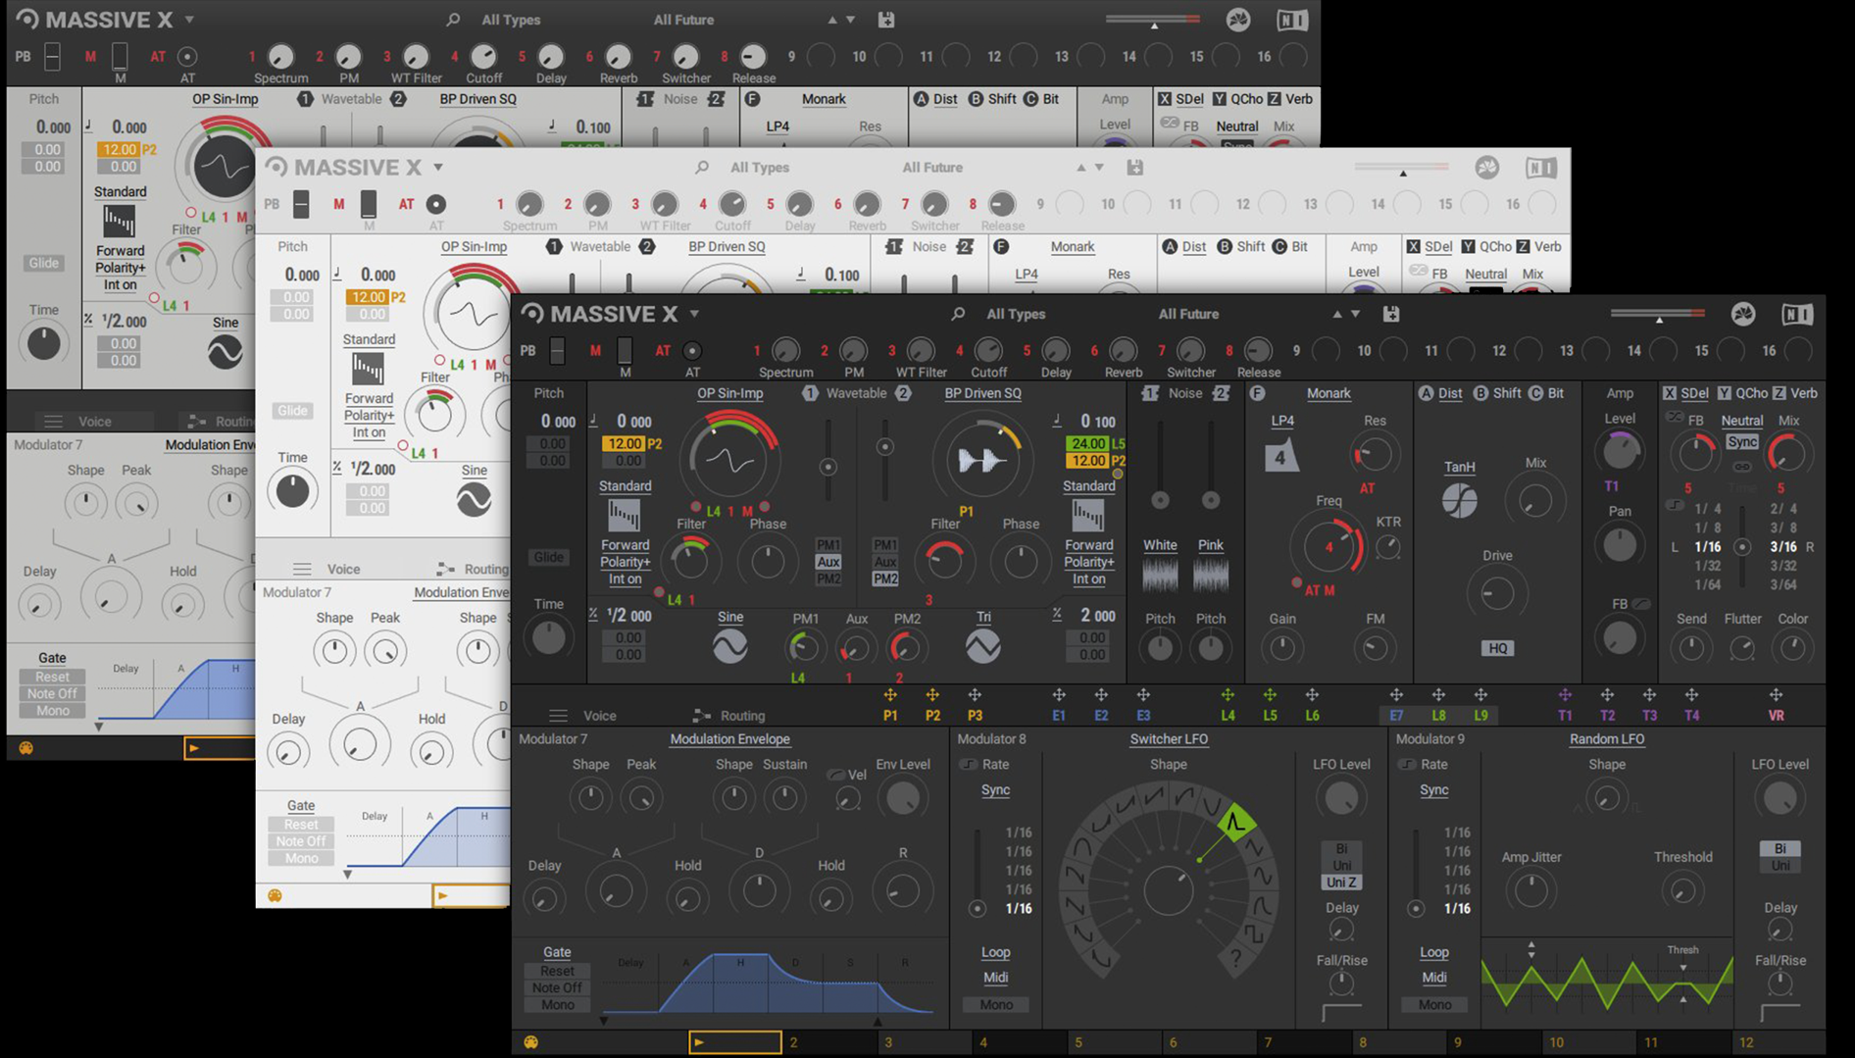Select Y QCho effect tab in front window
Screen dimensions: 1855x1058
[x=1743, y=393]
